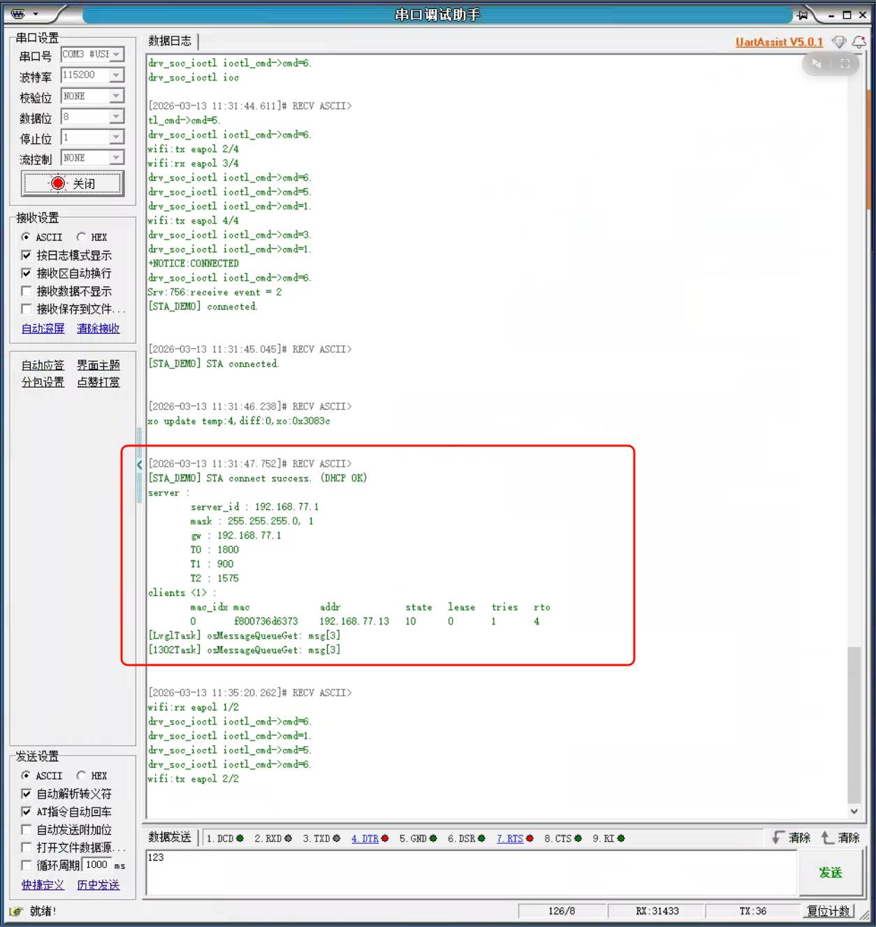Open the 波特率 115200 dropdown
The width and height of the screenshot is (876, 927).
(x=117, y=75)
